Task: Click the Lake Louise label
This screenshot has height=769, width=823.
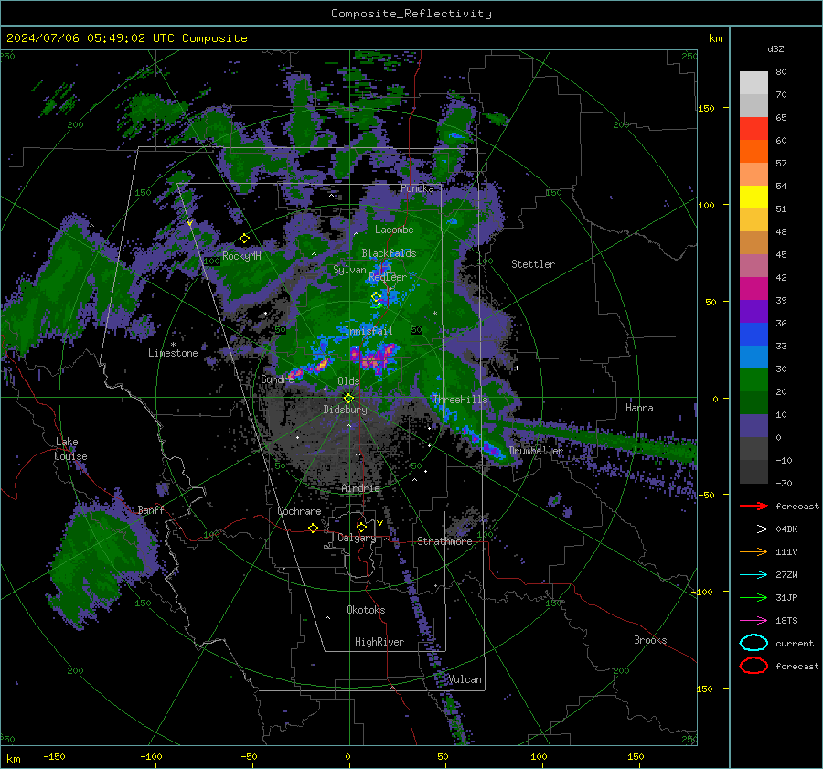Action: pos(70,449)
